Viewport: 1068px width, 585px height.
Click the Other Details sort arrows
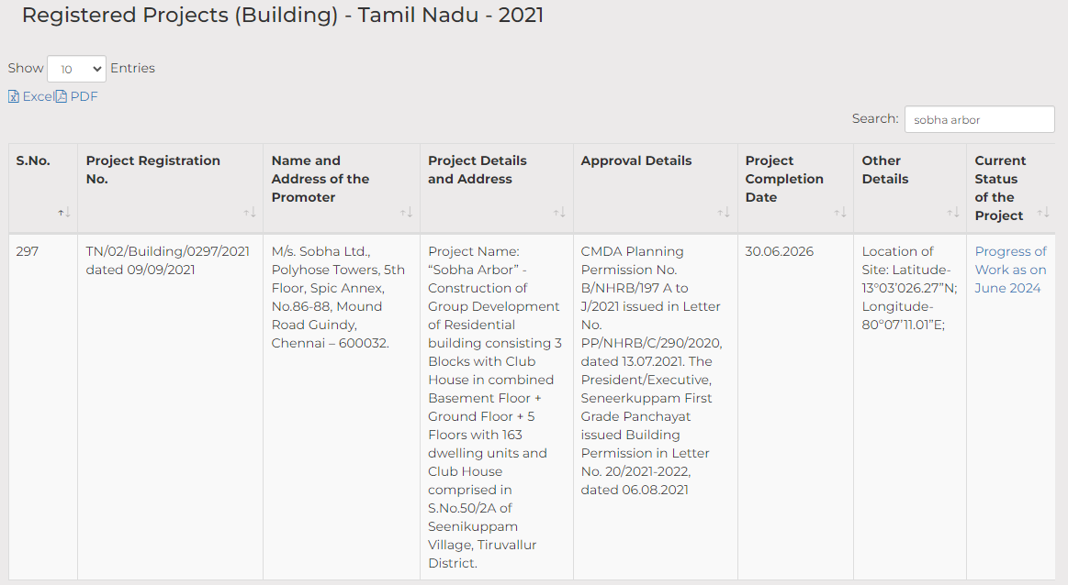[951, 212]
